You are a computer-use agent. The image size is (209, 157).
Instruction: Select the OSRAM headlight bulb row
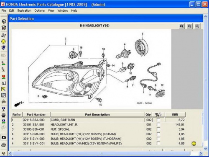coord(98,134)
